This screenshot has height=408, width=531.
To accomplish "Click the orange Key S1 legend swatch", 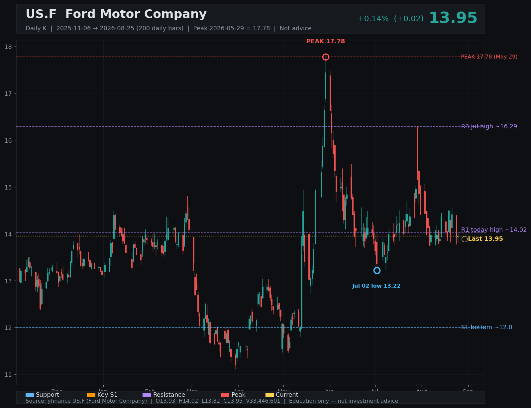I will coord(91,395).
